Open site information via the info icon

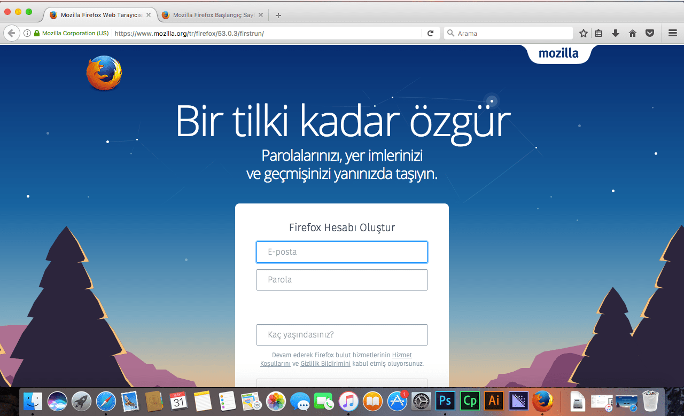[27, 33]
